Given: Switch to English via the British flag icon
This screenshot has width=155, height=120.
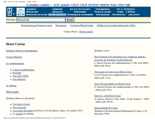Looking at the screenshot, I should pyautogui.click(x=10, y=14).
